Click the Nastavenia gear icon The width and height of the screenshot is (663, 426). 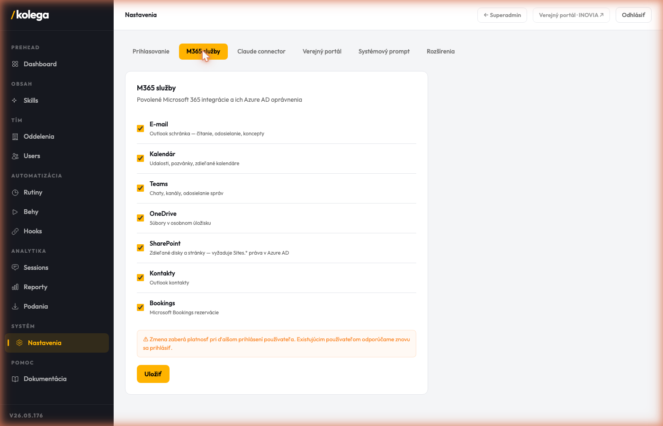(x=19, y=343)
